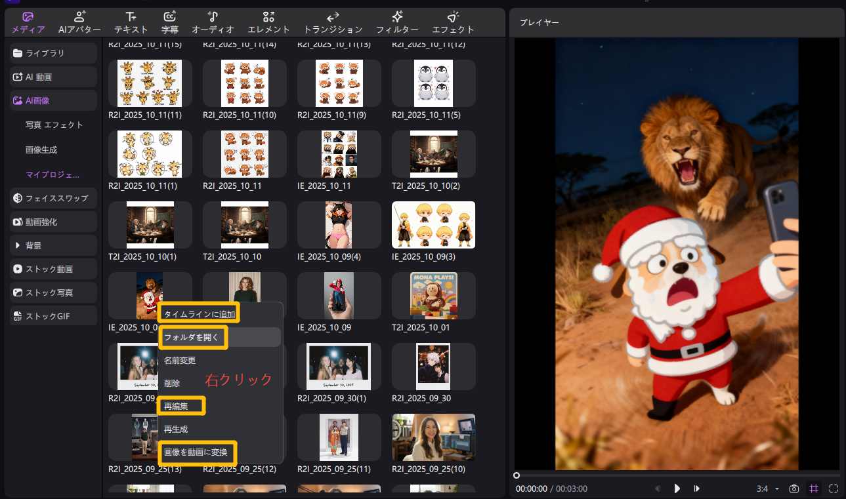The image size is (846, 499).
Task: Open the 3:4 aspect ratio dropdown
Action: 767,489
